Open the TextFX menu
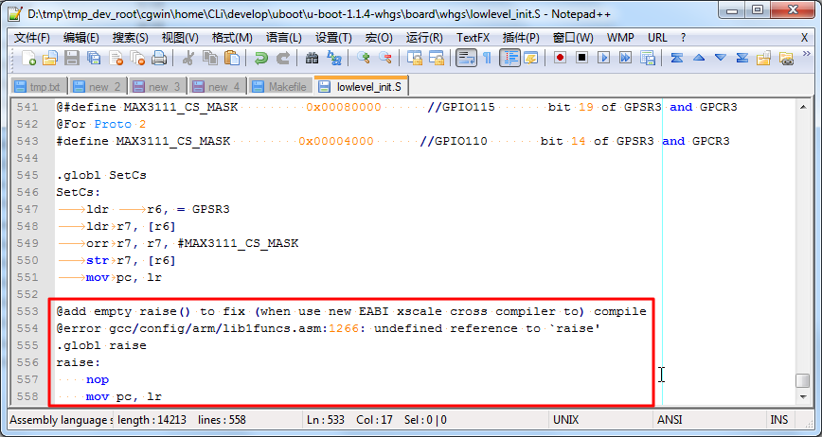 click(x=473, y=38)
